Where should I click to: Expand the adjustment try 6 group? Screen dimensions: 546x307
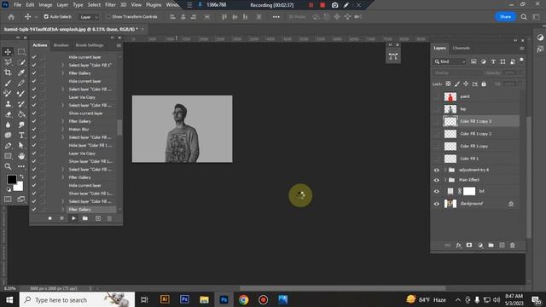click(445, 171)
